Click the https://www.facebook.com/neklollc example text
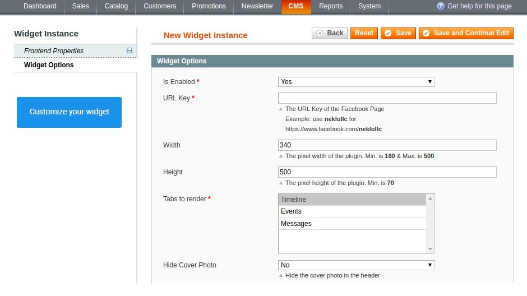This screenshot has width=527, height=296. pos(334,129)
